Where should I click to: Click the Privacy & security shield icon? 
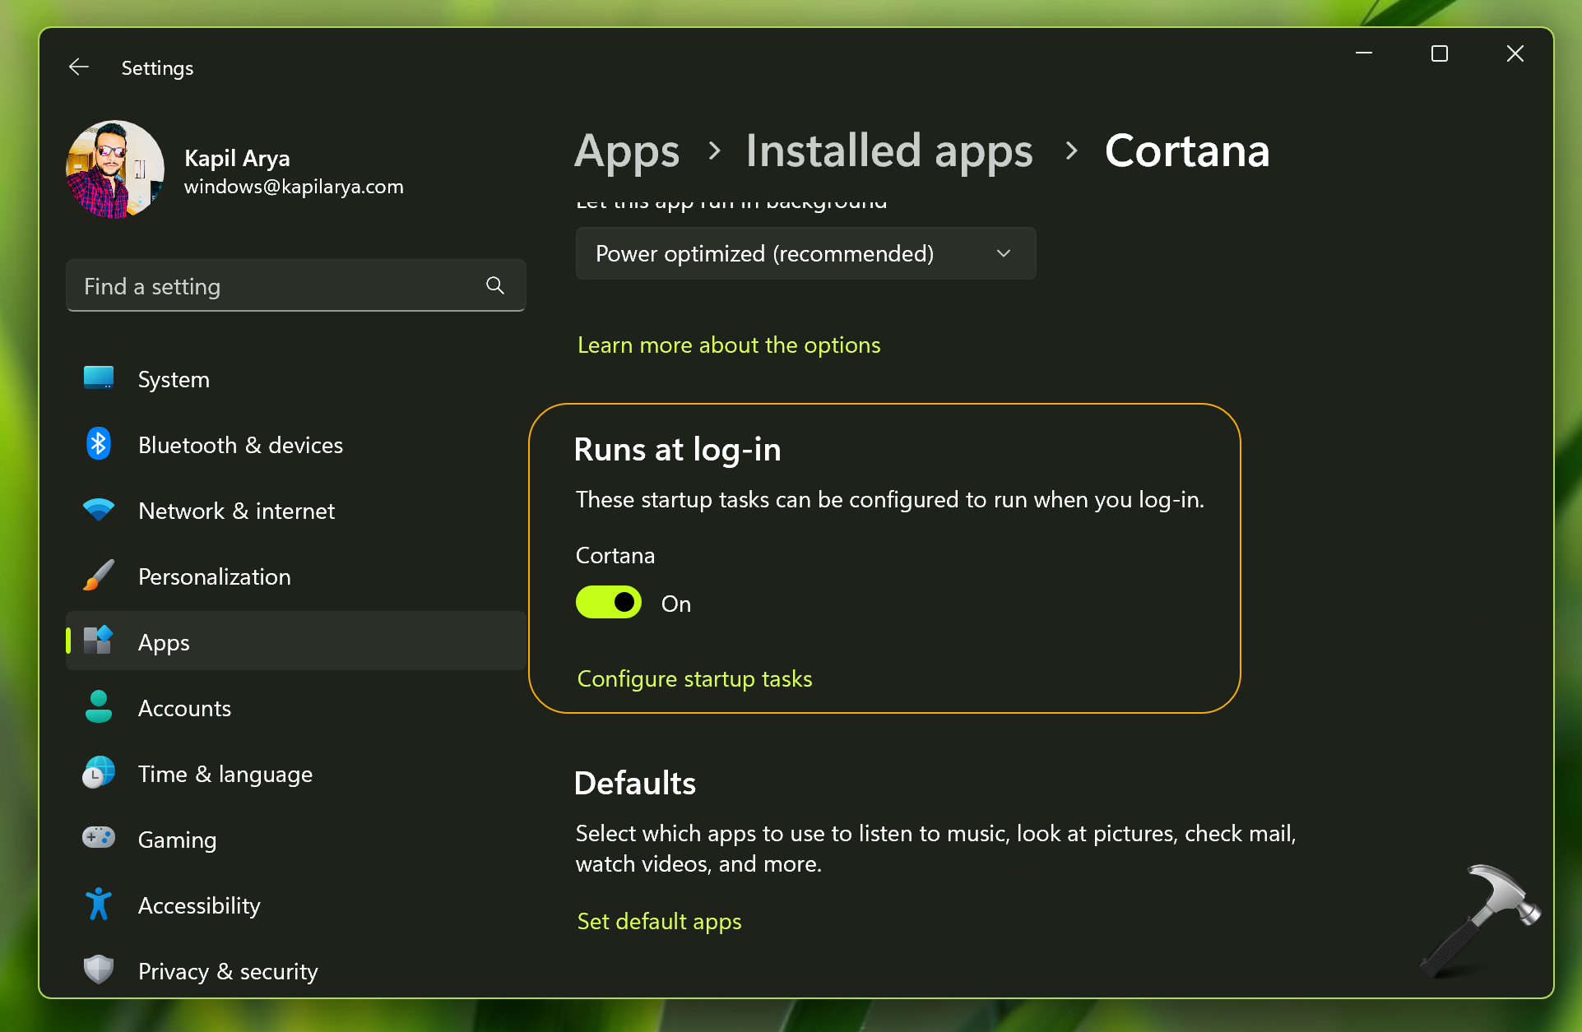tap(99, 970)
